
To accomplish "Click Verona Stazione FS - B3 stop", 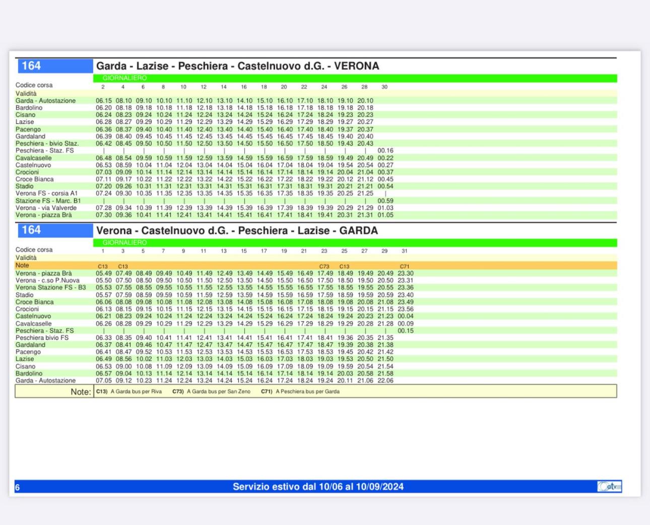I will 50,287.
